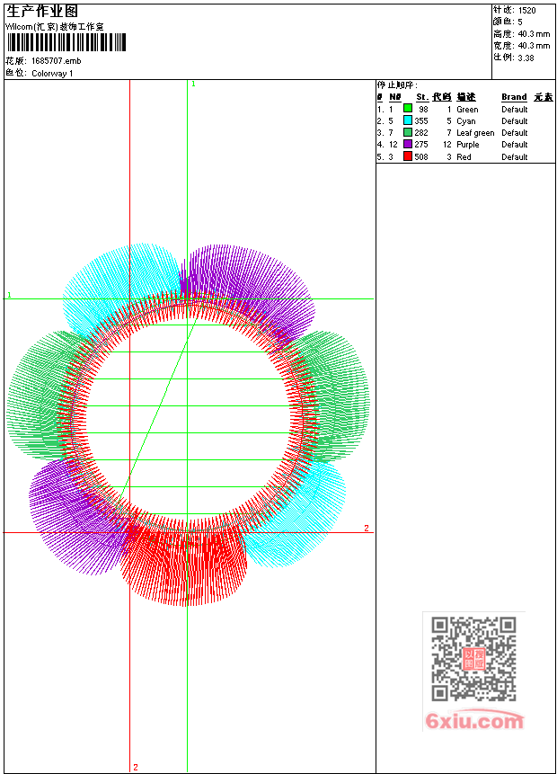Click the 'Brand' column header

click(x=514, y=97)
